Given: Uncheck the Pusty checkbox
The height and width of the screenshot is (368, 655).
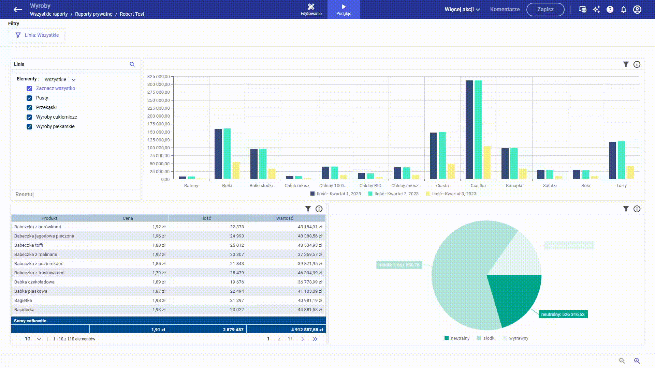Looking at the screenshot, I should tap(29, 98).
